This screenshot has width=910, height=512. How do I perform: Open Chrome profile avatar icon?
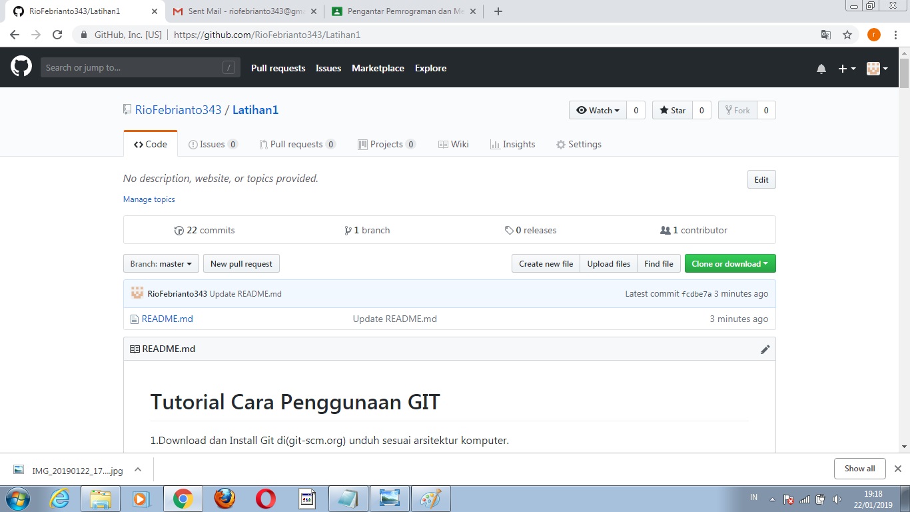coord(873,35)
